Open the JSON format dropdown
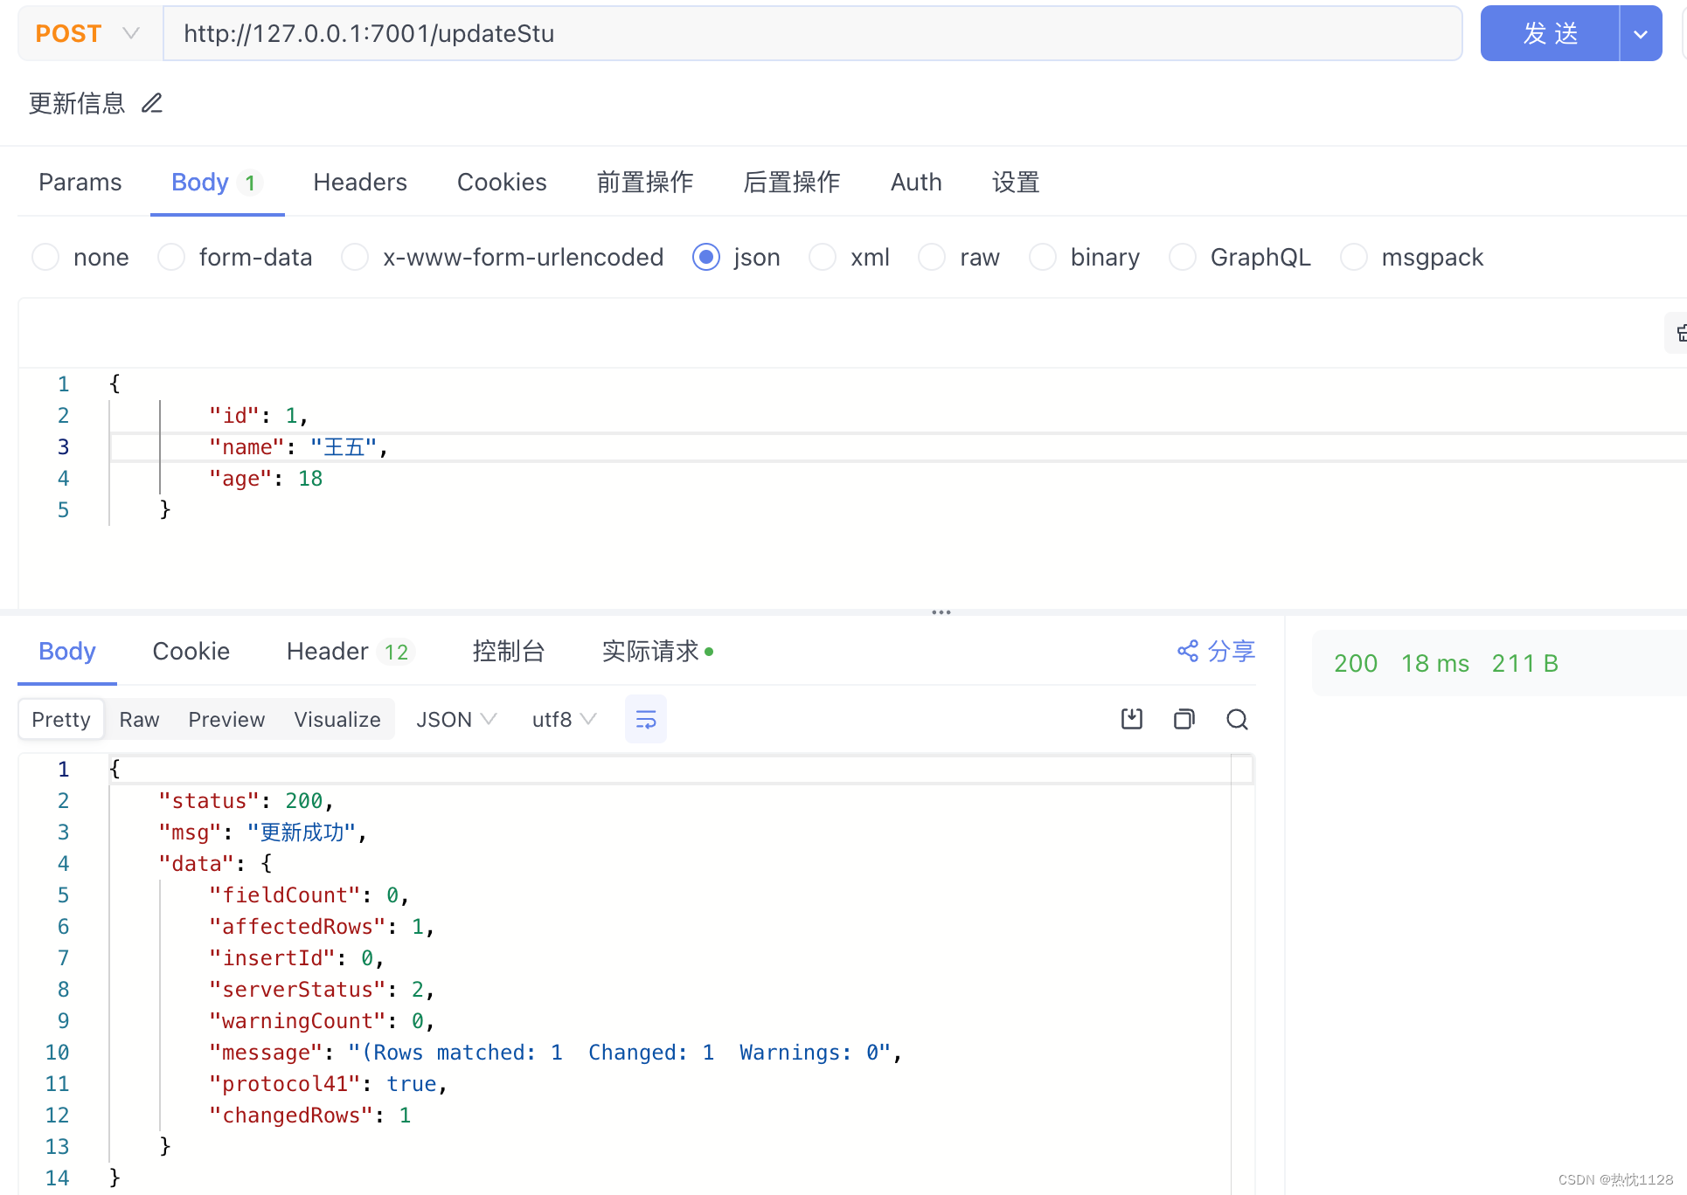 tap(456, 719)
